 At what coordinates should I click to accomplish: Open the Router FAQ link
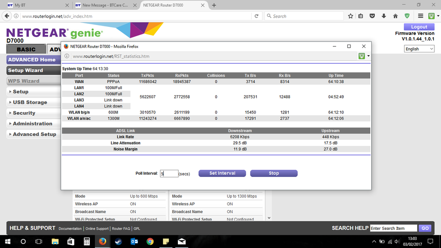point(121,229)
